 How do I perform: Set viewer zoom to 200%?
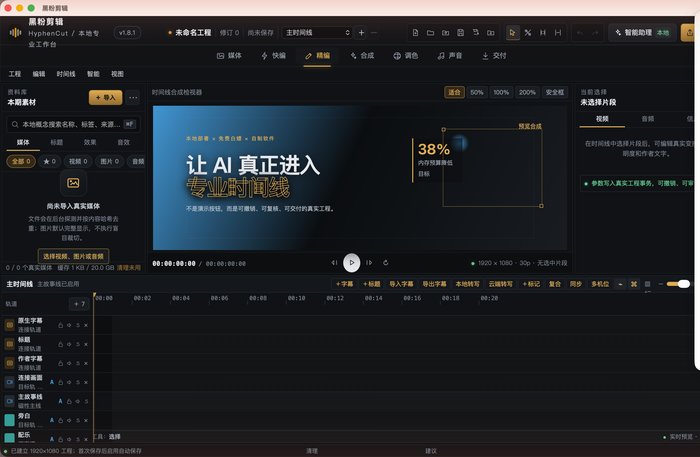coord(527,92)
